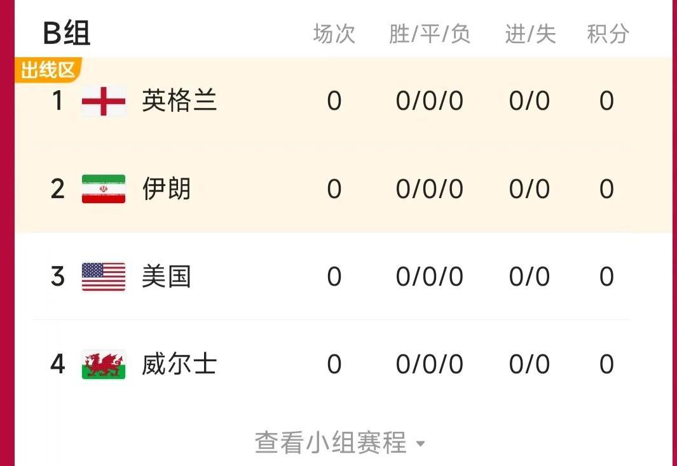Select team name 伊朗
The image size is (677, 466).
tap(166, 189)
